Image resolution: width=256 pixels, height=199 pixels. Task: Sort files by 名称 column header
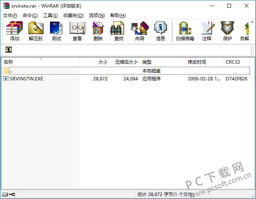click(8, 62)
